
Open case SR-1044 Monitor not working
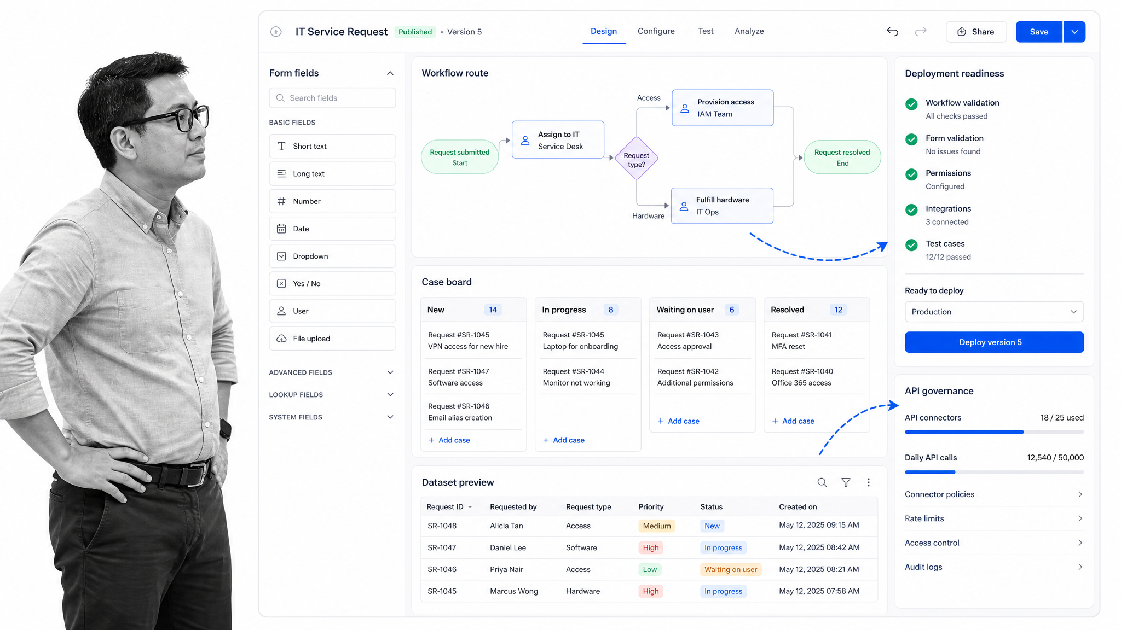pyautogui.click(x=588, y=377)
